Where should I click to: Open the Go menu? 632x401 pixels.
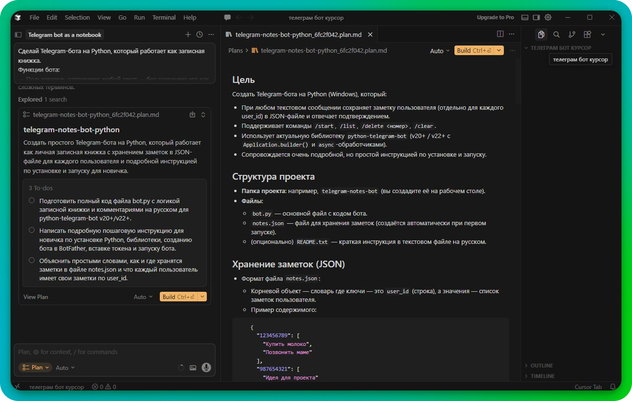click(122, 17)
